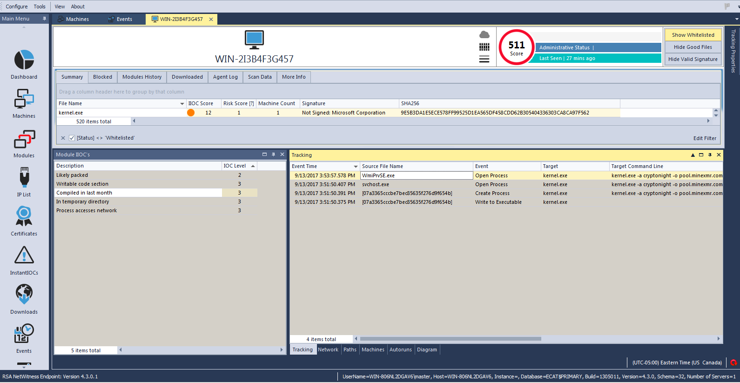Image resolution: width=740 pixels, height=383 pixels.
Task: Click Show Whitelisted button
Action: pos(693,35)
